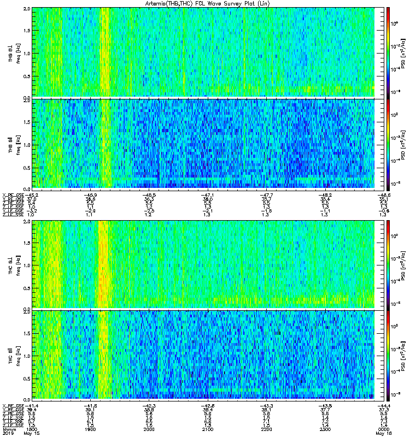Click the THB B-parallel spectrogram panel
410x437 pixels.
[203, 144]
